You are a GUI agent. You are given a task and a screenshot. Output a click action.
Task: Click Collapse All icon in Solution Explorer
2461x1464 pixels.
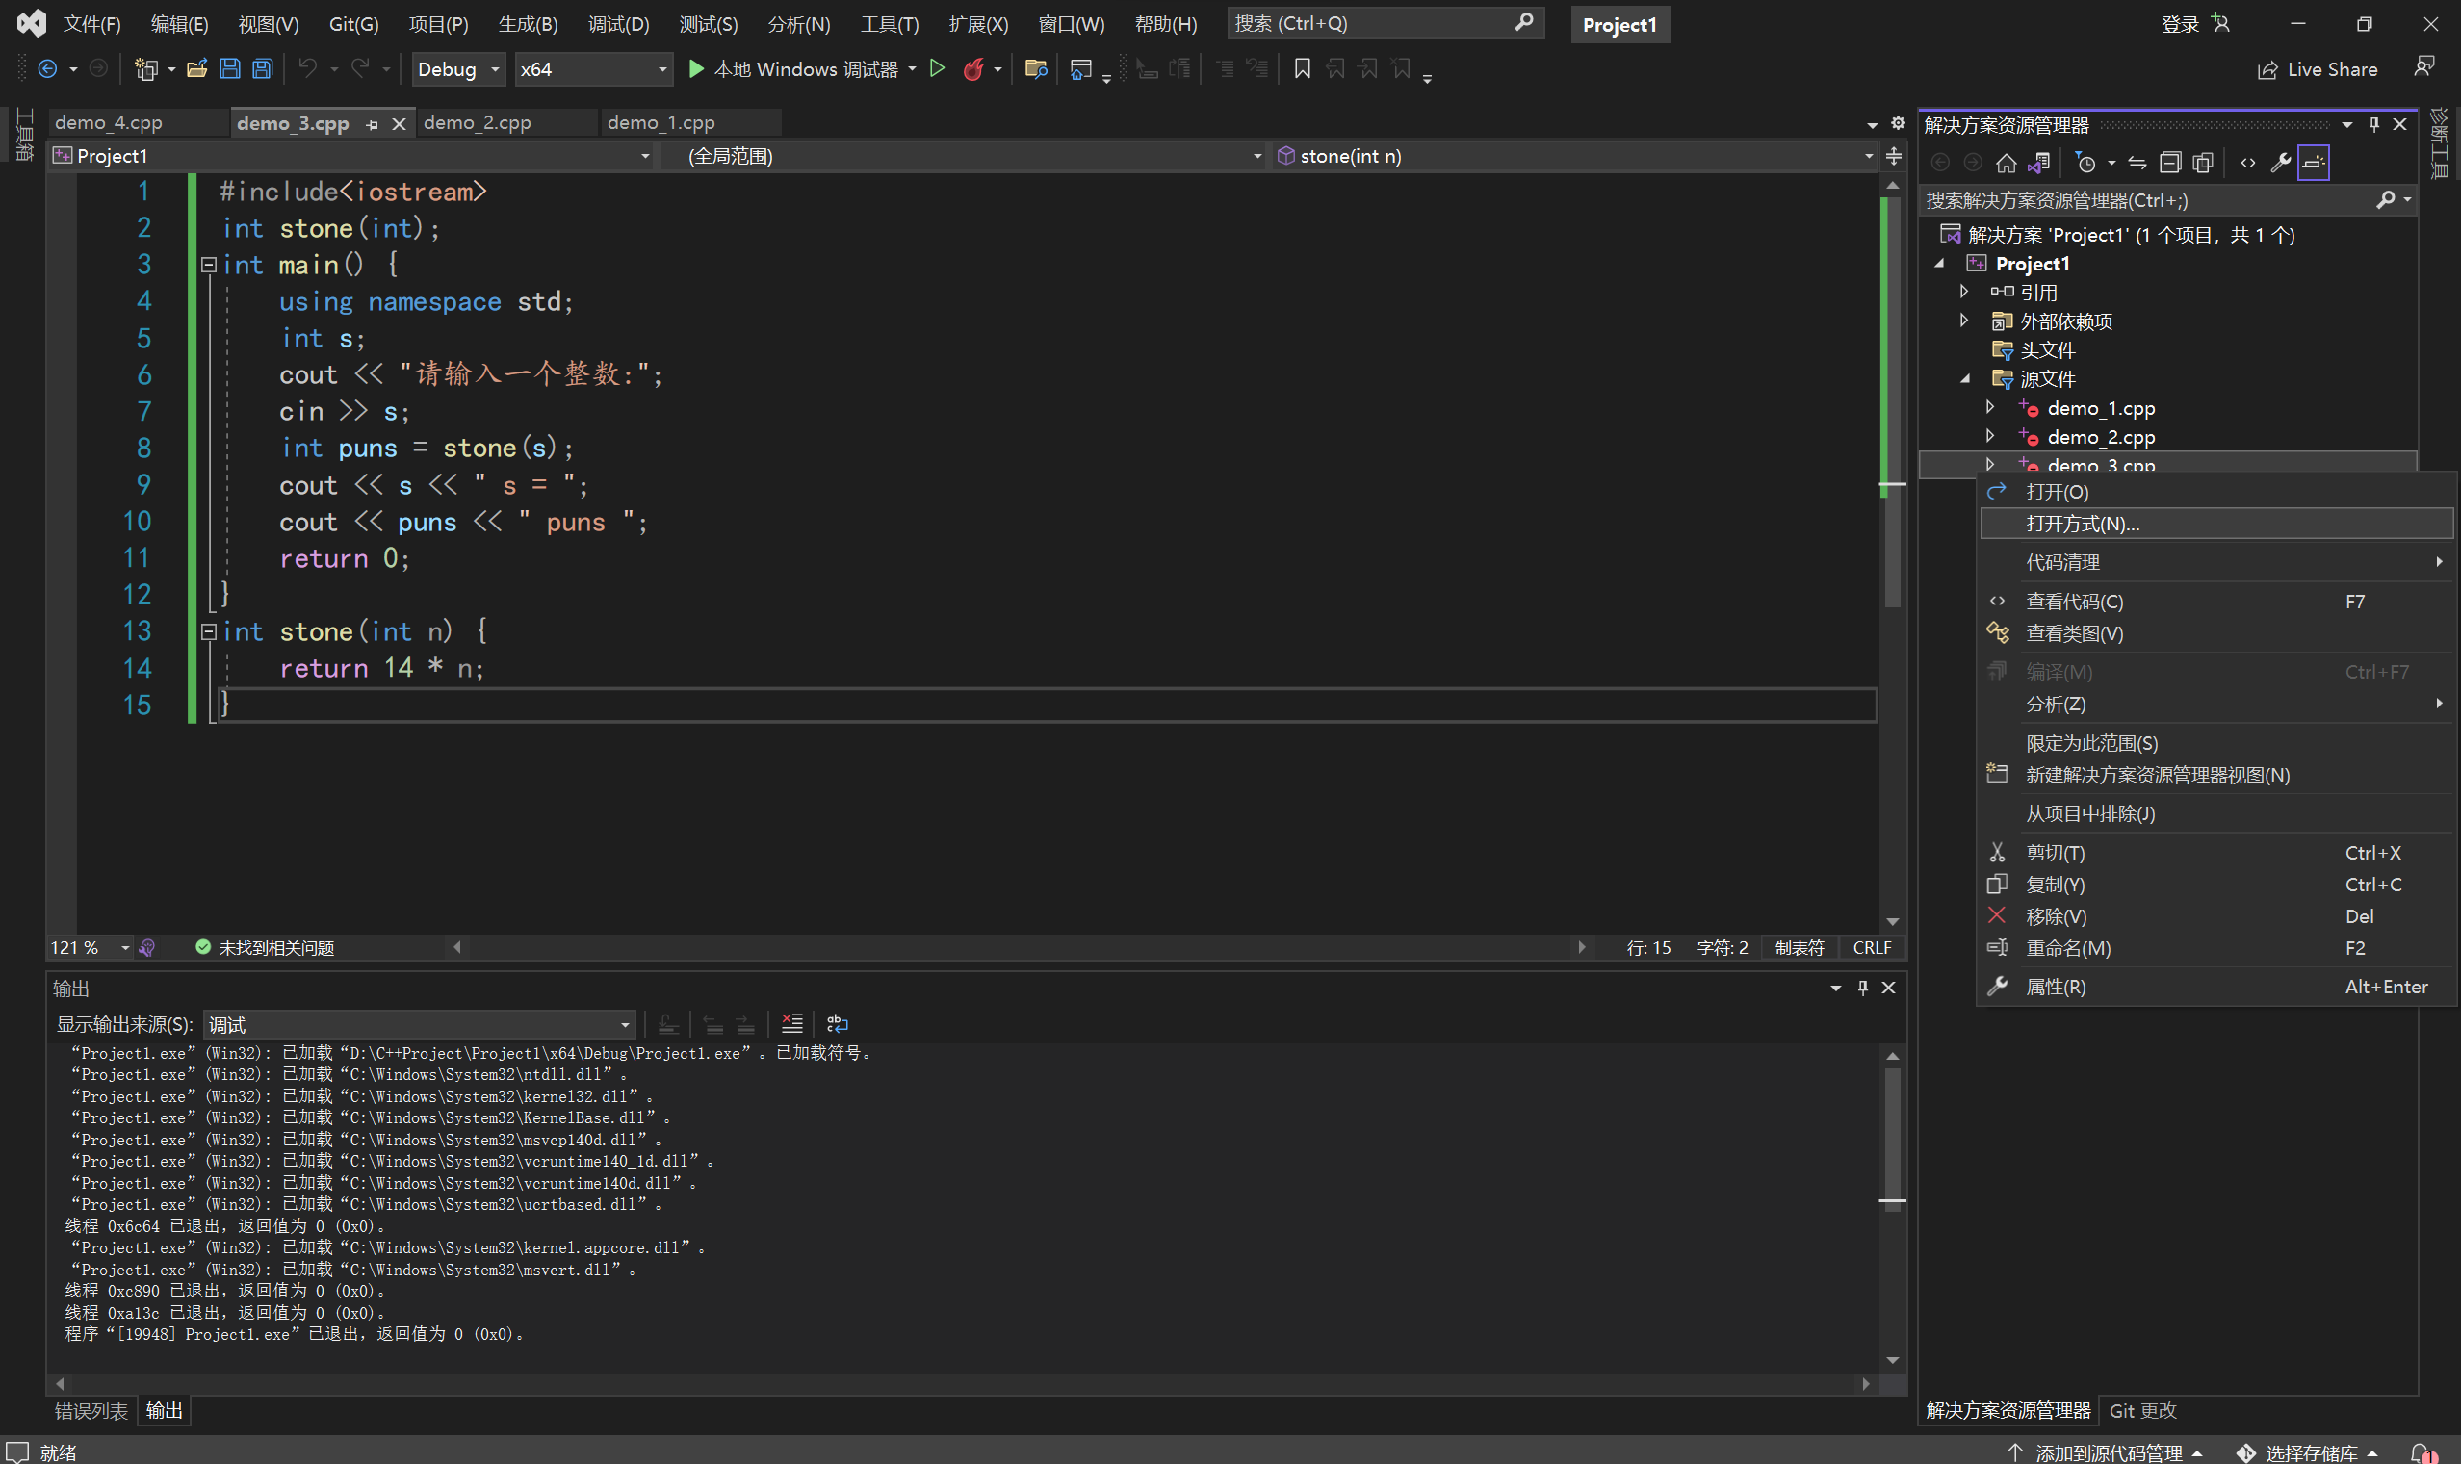tap(2170, 163)
